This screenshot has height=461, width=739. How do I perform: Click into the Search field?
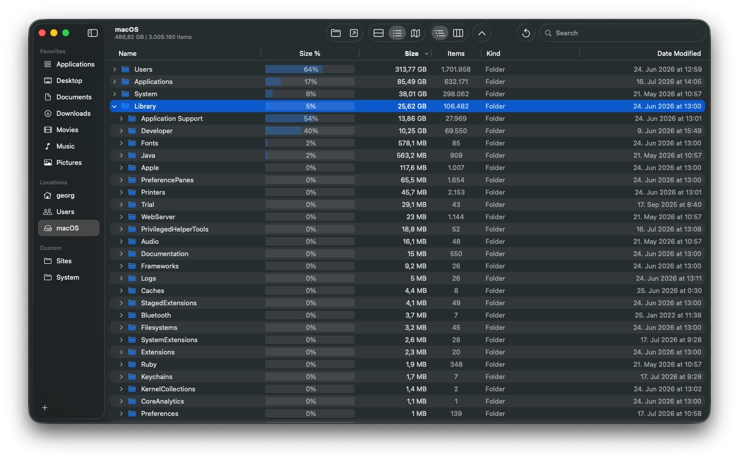[x=623, y=33]
